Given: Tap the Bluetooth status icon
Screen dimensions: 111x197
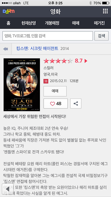Looking at the screenshot, I should 90,3.
